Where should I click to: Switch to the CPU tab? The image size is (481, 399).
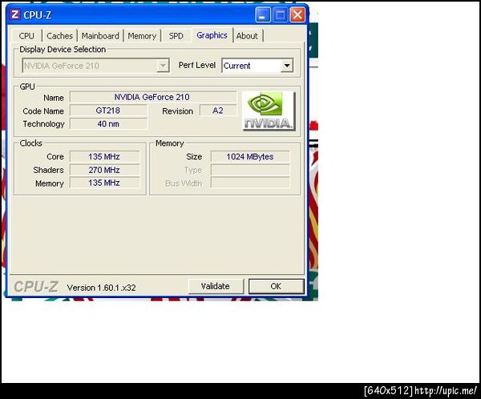pyautogui.click(x=26, y=36)
